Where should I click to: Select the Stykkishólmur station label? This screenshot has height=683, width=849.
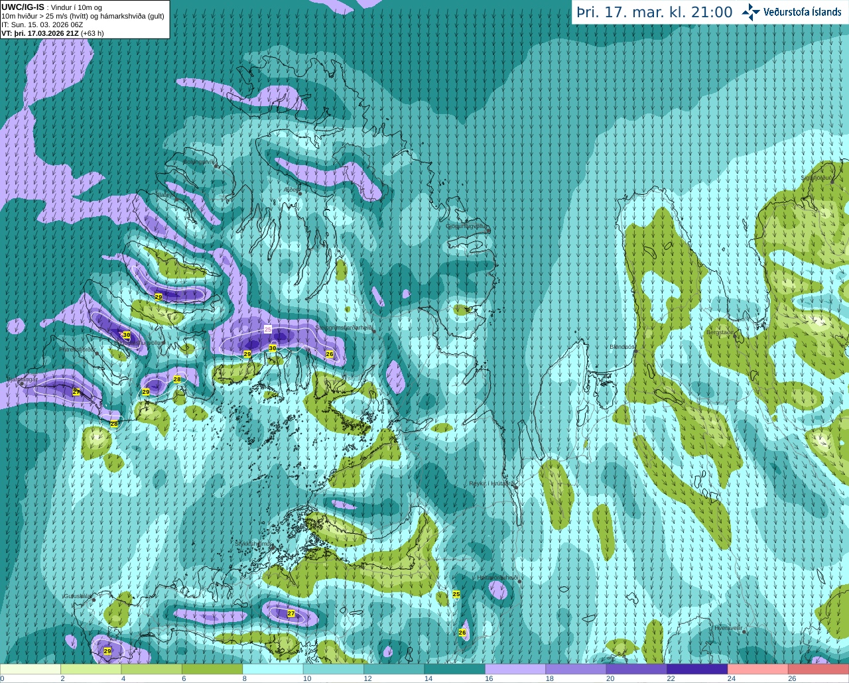tap(252, 544)
